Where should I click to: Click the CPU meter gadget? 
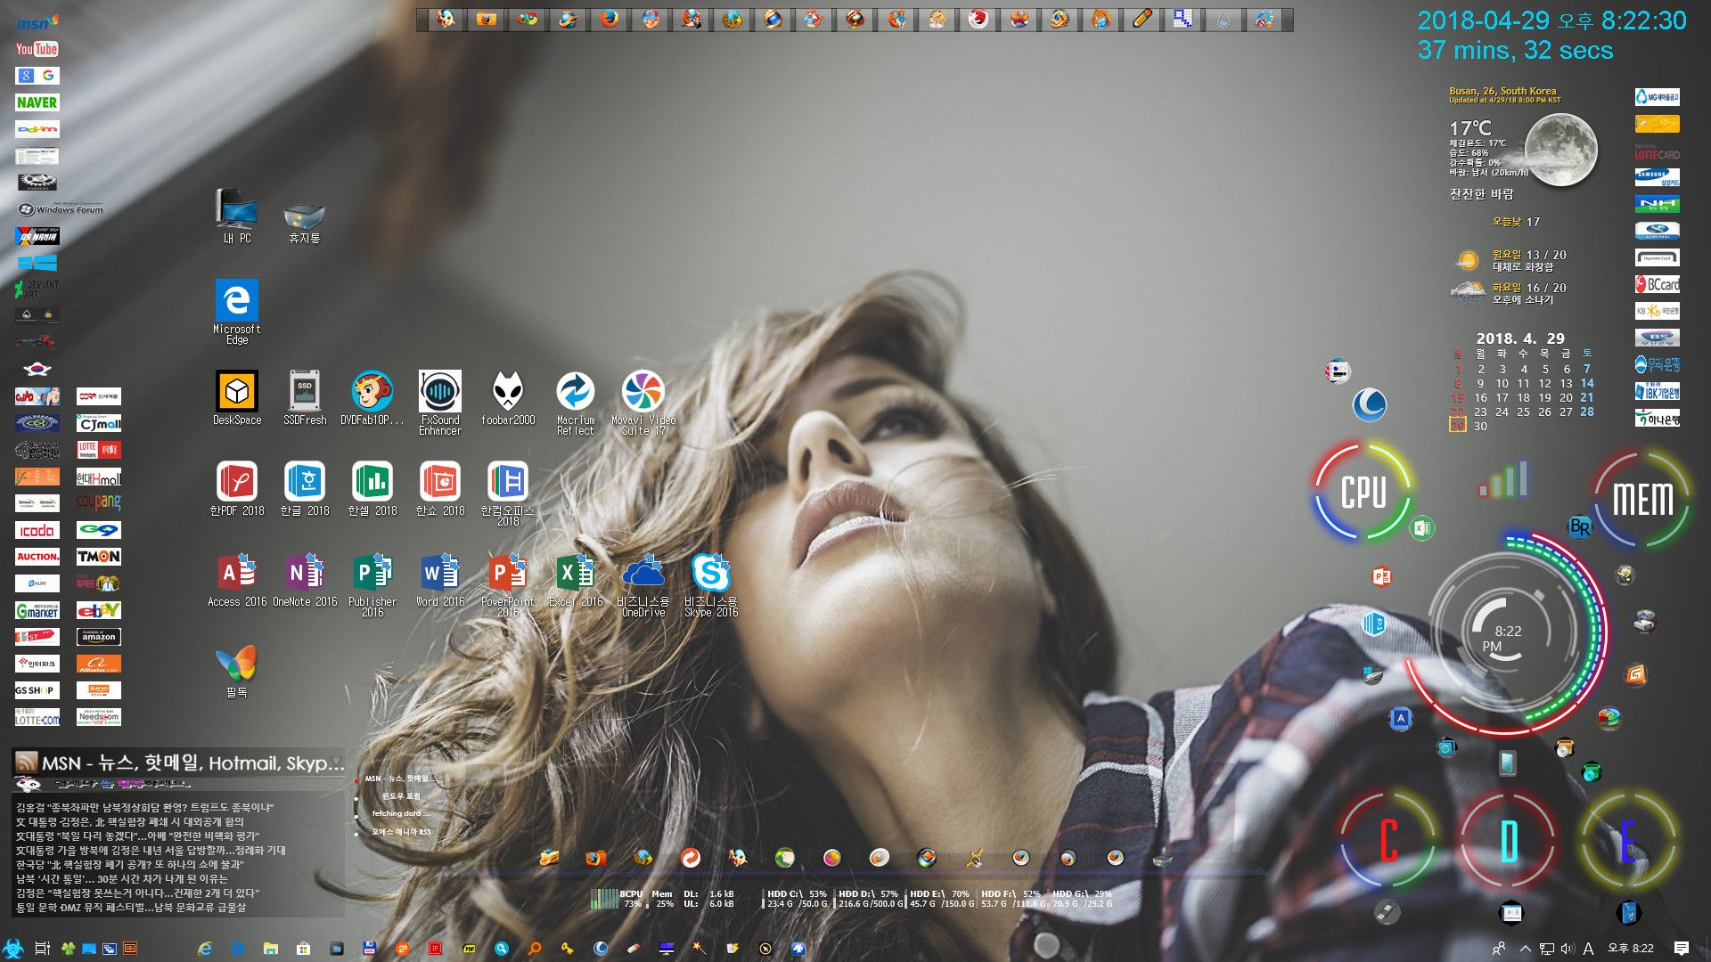pos(1363,491)
